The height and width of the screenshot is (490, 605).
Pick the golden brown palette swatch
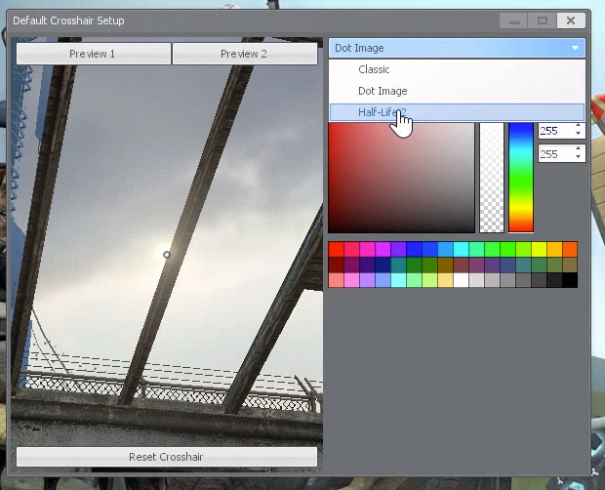[x=445, y=265]
